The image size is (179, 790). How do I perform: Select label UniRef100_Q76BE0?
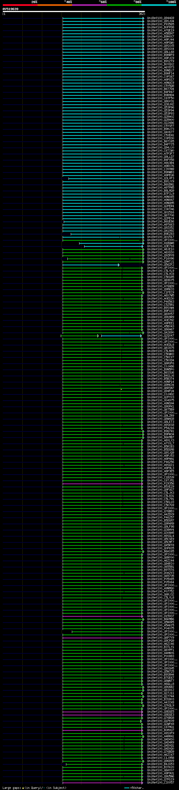click(x=161, y=511)
